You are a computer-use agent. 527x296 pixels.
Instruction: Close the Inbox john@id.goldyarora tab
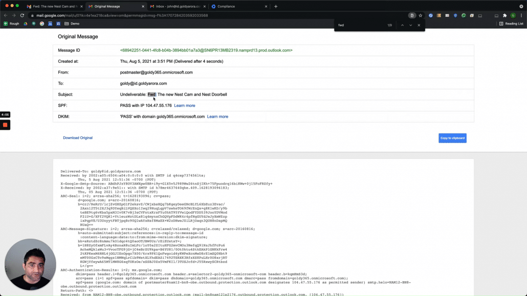pos(204,6)
